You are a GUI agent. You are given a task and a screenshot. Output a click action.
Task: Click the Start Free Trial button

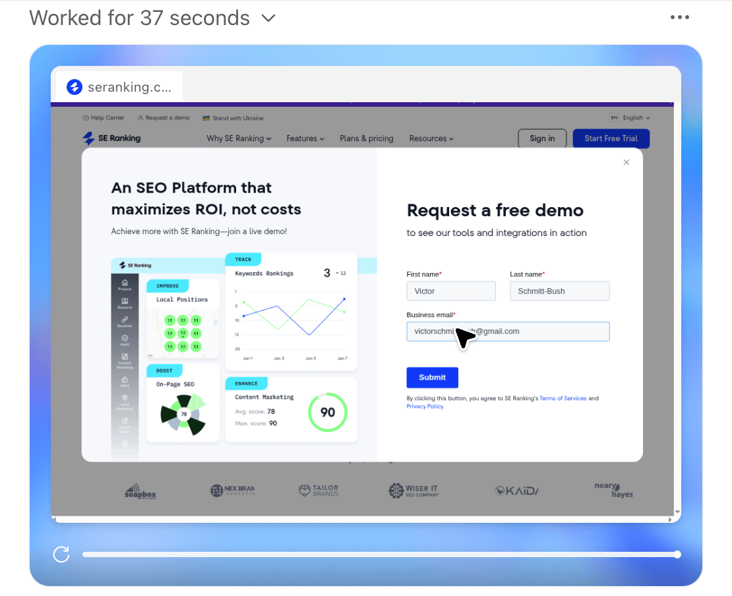[x=611, y=138]
